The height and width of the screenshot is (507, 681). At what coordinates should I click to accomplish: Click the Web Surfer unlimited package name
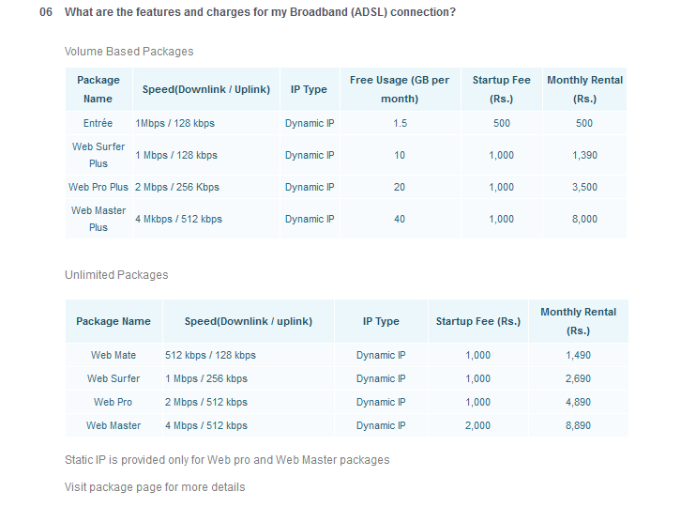[113, 378]
